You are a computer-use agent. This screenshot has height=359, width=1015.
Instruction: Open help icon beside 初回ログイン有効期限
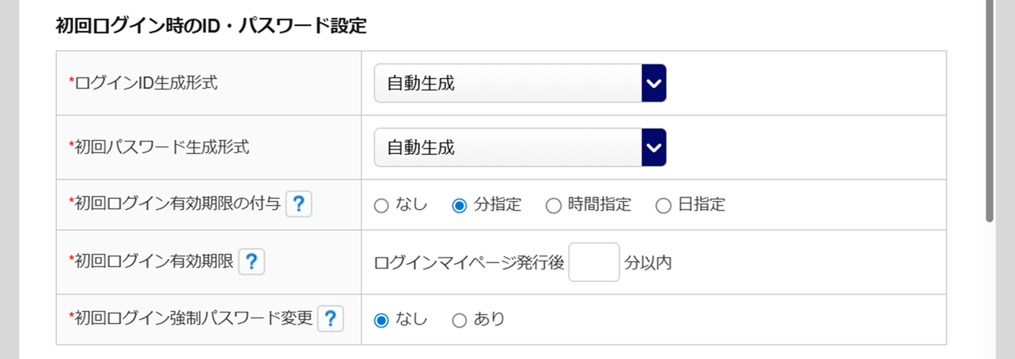click(252, 261)
